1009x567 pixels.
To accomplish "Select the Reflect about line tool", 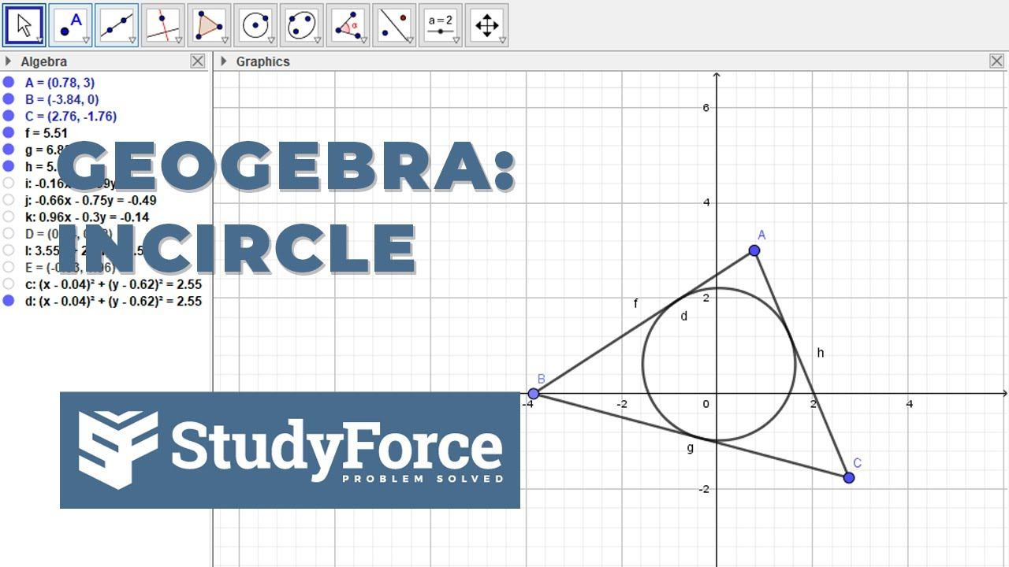I will click(394, 25).
